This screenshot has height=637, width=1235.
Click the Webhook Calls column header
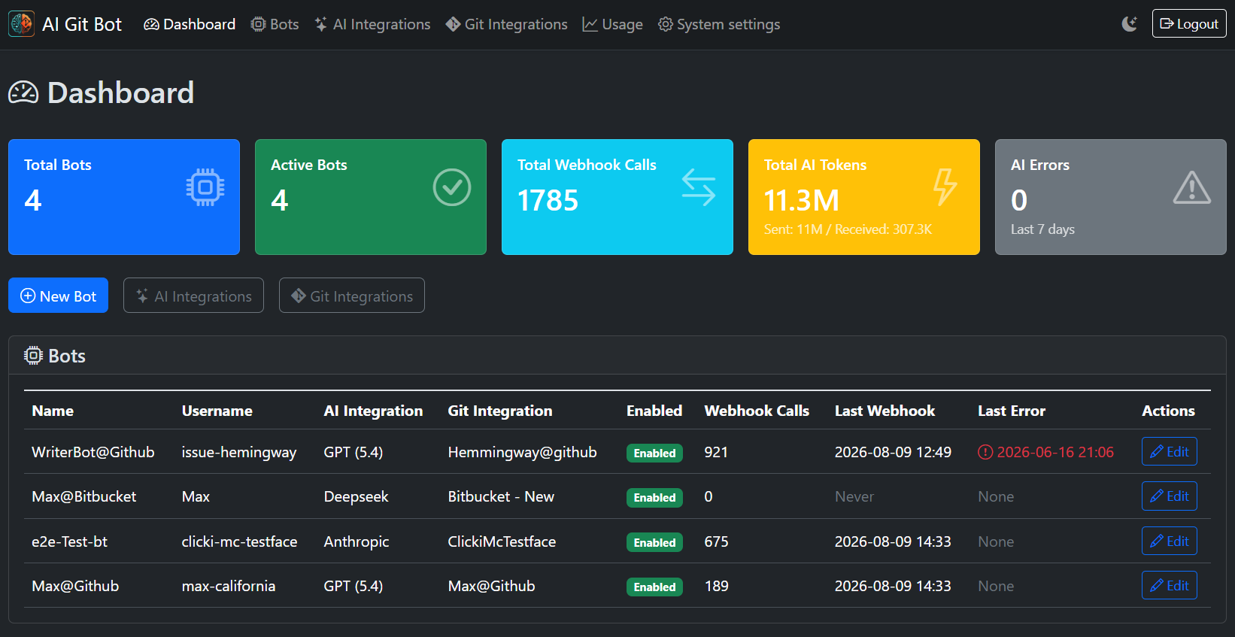pyautogui.click(x=757, y=411)
